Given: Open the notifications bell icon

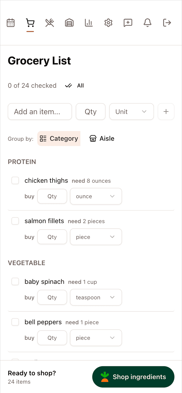Looking at the screenshot, I should (x=147, y=23).
